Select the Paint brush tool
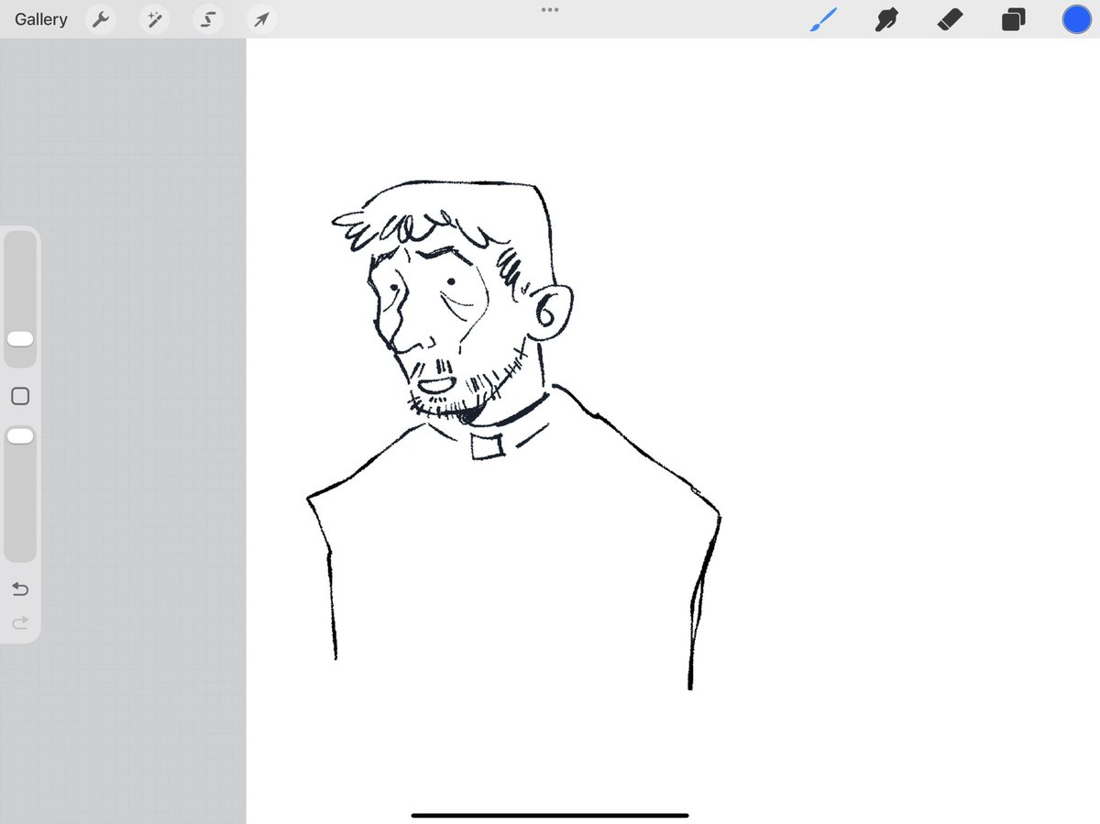Image resolution: width=1100 pixels, height=824 pixels. click(823, 19)
